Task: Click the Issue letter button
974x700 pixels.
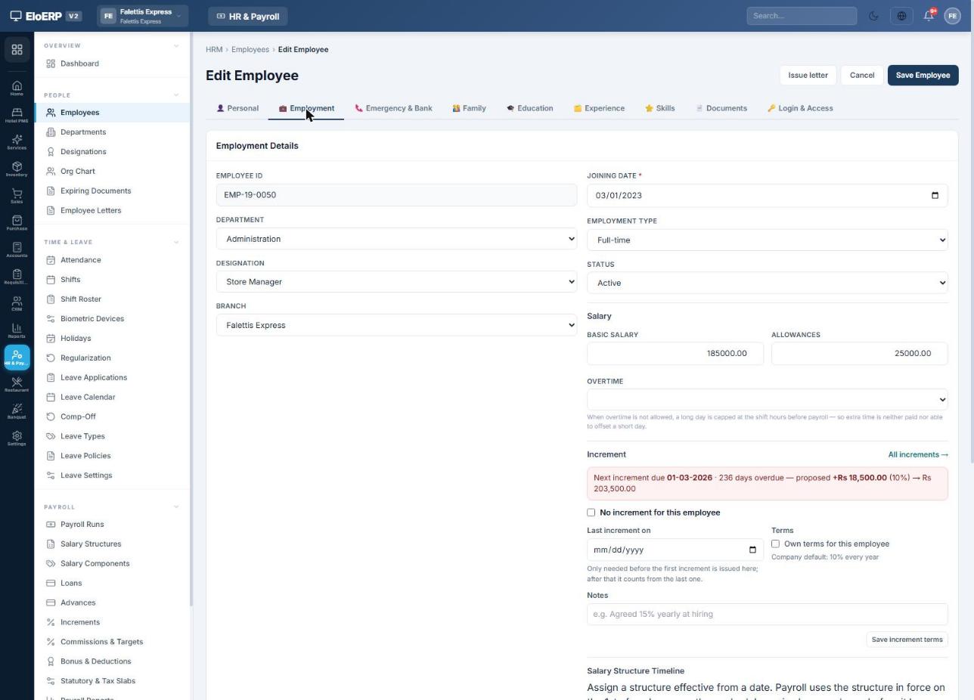Action: tap(808, 76)
